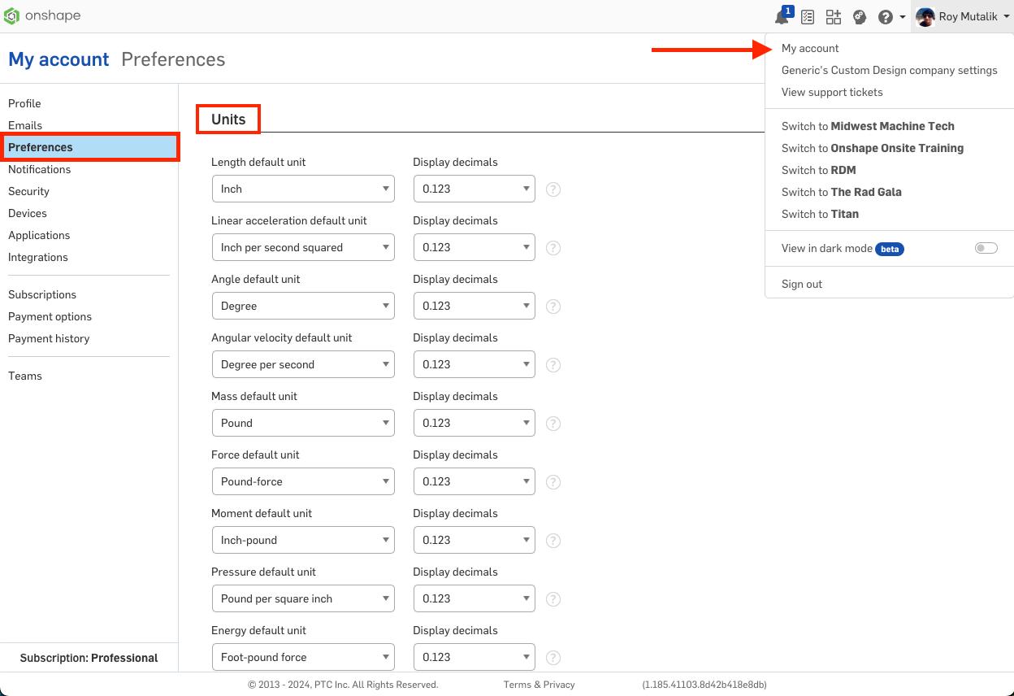Click the help icon beside Length display decimals
The width and height of the screenshot is (1014, 696).
pyautogui.click(x=553, y=189)
